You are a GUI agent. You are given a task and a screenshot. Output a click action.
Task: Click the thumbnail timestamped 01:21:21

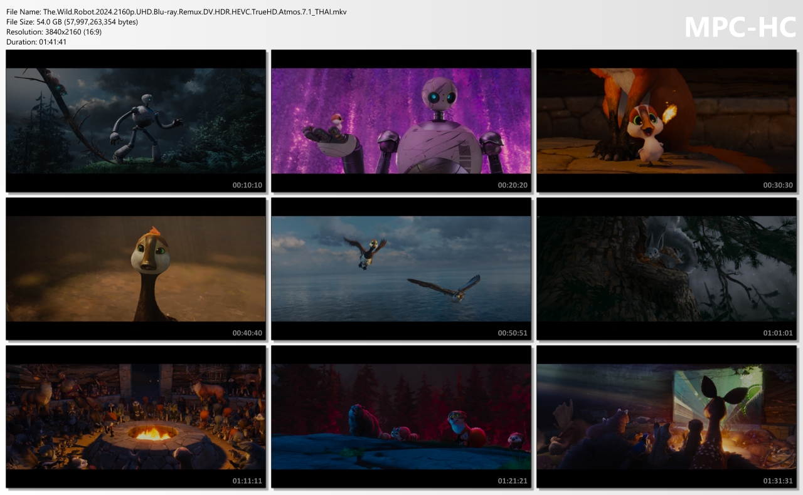pyautogui.click(x=401, y=417)
